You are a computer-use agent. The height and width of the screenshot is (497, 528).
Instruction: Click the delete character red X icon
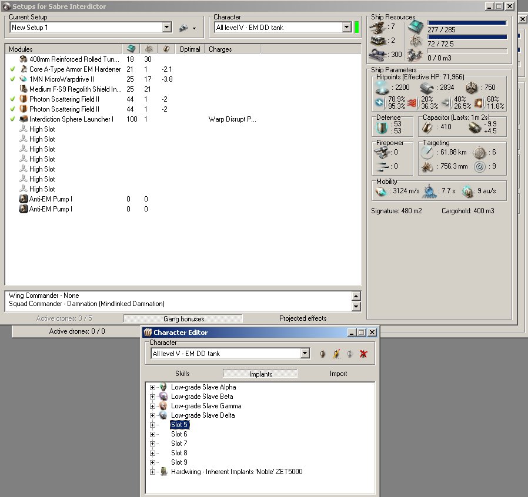[x=363, y=354]
